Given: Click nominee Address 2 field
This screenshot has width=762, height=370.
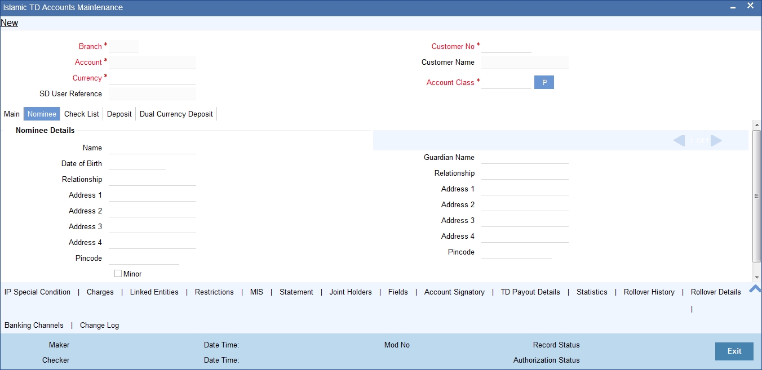Looking at the screenshot, I should [152, 211].
